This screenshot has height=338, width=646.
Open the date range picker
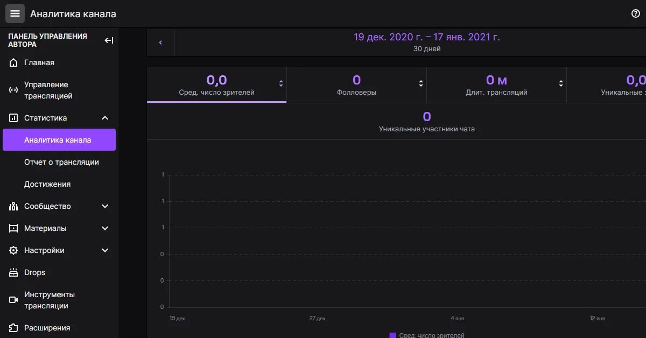[x=426, y=43]
